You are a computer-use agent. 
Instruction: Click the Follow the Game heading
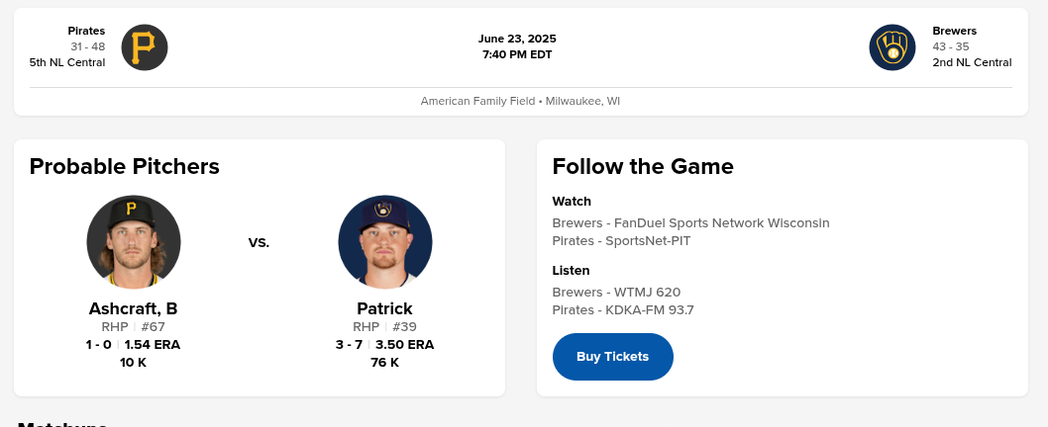[x=643, y=166]
